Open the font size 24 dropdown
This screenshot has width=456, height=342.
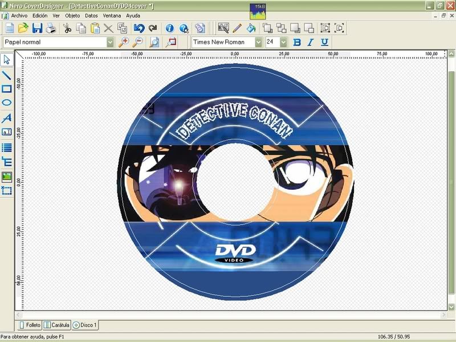[x=284, y=42]
